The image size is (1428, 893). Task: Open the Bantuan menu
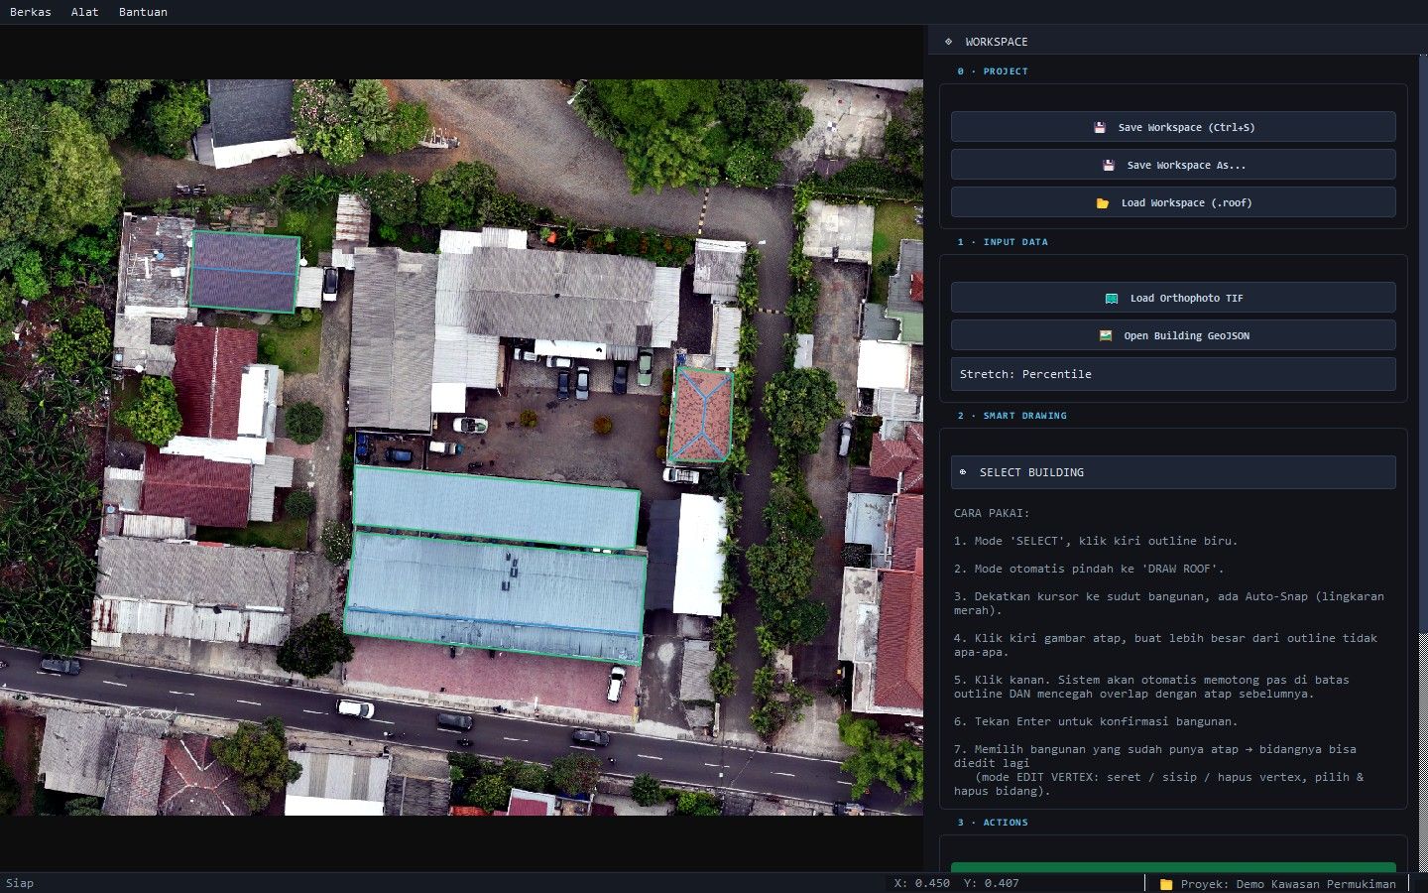pos(143,12)
